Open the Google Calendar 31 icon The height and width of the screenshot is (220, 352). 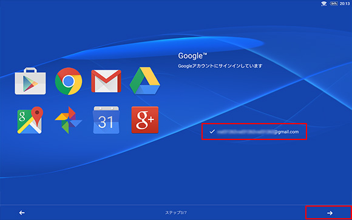(x=106, y=120)
